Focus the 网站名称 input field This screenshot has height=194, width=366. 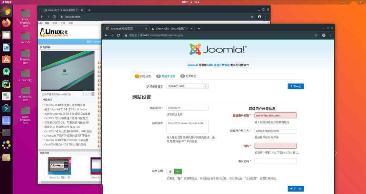187,108
